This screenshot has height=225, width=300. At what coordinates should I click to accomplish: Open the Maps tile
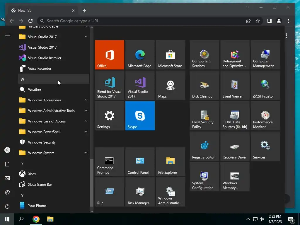pyautogui.click(x=171, y=85)
